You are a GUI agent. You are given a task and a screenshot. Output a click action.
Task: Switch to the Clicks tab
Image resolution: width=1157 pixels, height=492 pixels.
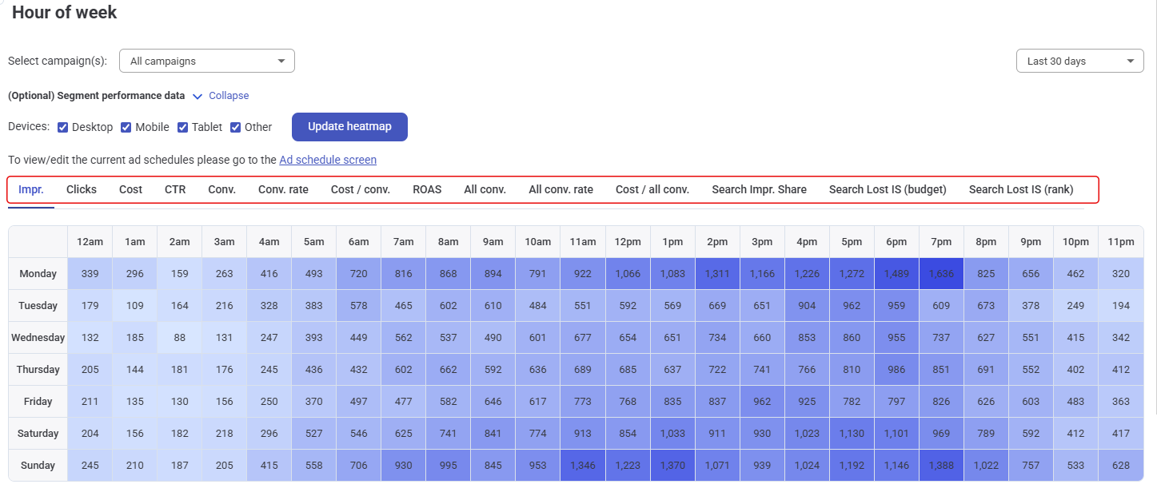click(82, 189)
